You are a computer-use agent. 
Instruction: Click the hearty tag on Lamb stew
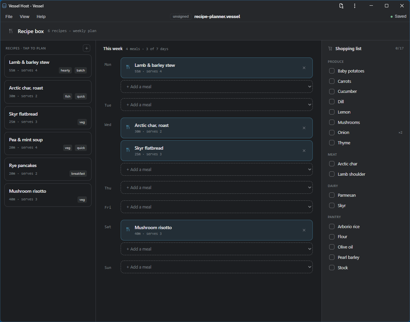click(x=65, y=70)
